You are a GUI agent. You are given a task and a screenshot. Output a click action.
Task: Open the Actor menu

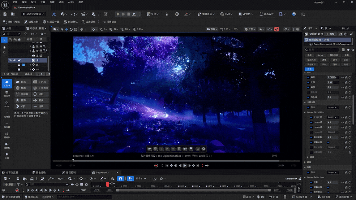tap(71, 2)
